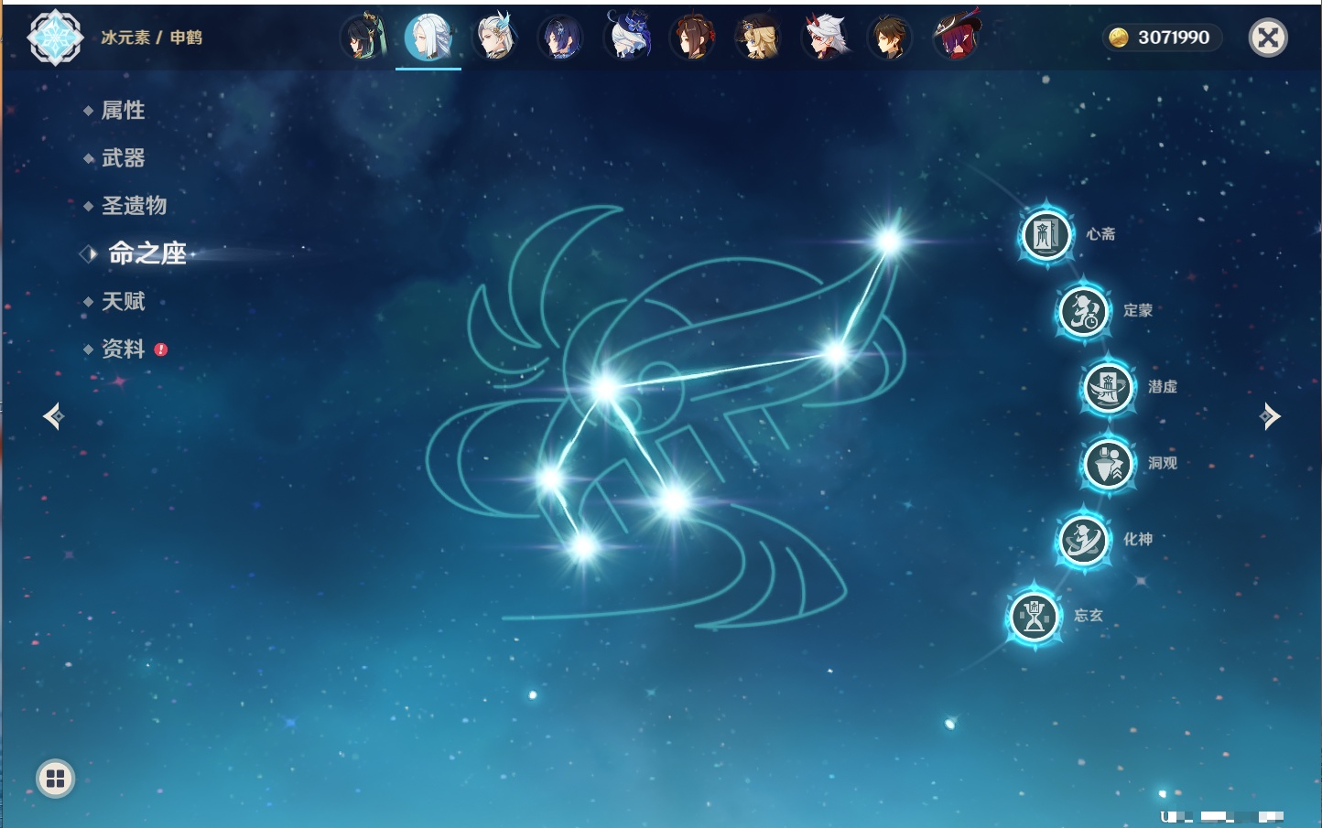Open the 属性 attributes section
Image resolution: width=1322 pixels, height=828 pixels.
pos(123,111)
